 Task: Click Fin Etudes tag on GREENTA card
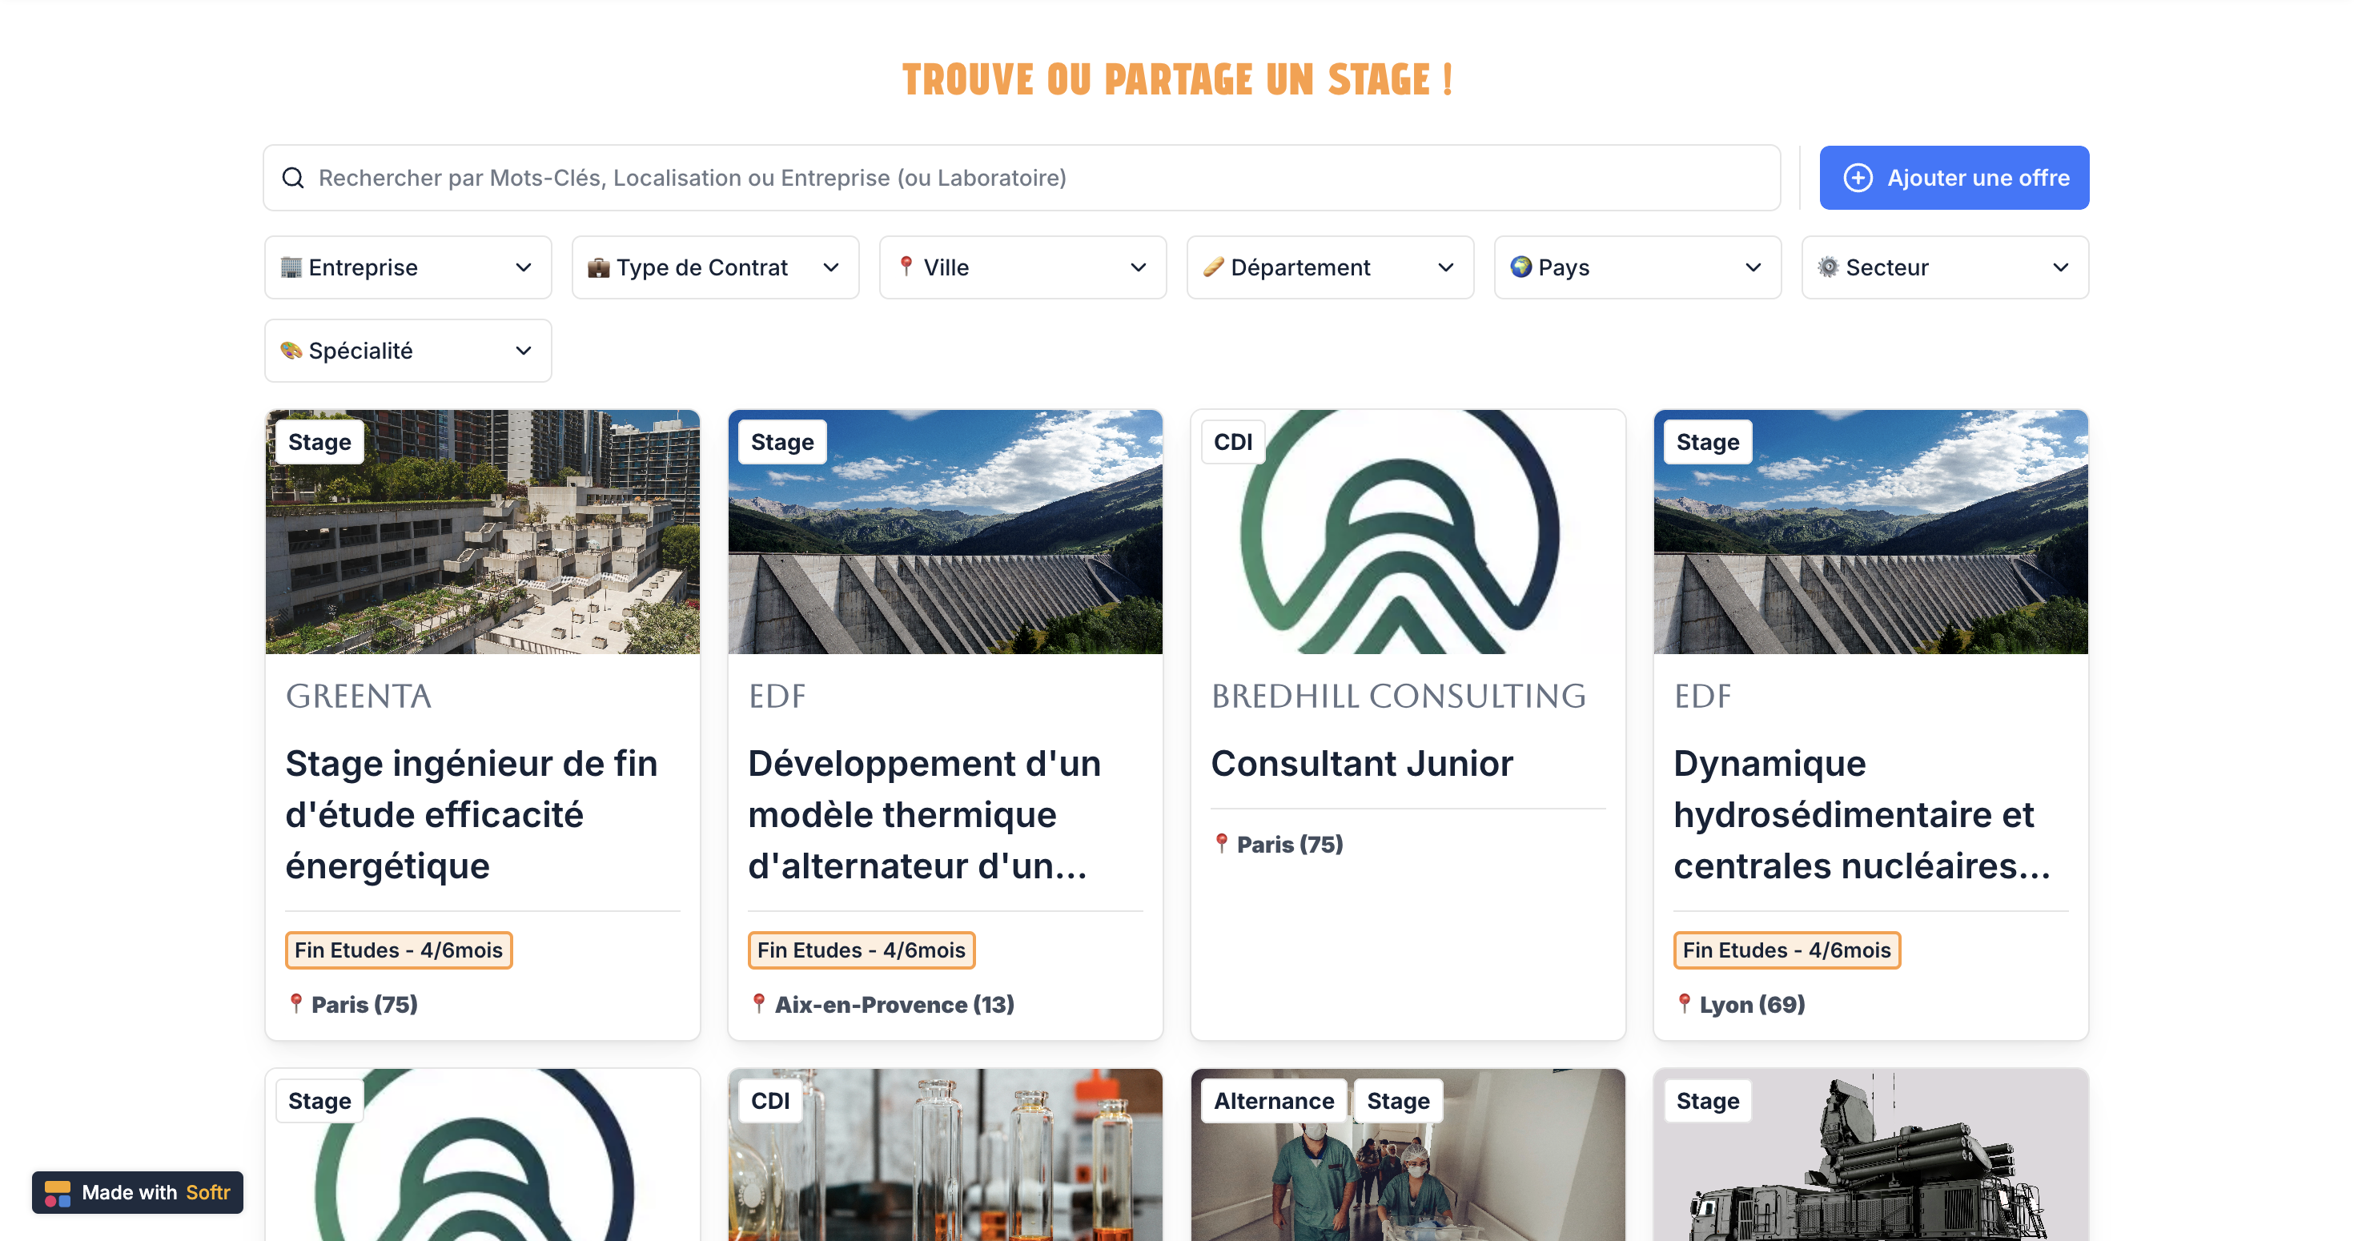click(x=399, y=950)
